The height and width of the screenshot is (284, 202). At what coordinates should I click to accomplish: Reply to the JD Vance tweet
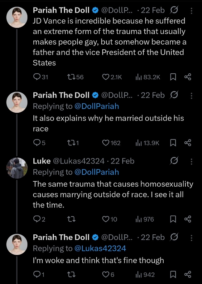point(37,77)
